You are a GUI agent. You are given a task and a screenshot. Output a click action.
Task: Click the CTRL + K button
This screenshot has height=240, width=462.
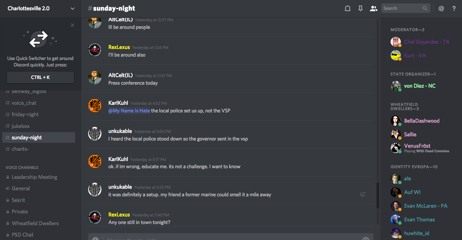click(40, 77)
